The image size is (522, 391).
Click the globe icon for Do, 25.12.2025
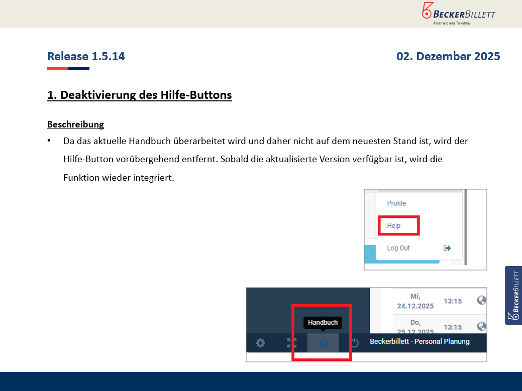click(x=481, y=326)
